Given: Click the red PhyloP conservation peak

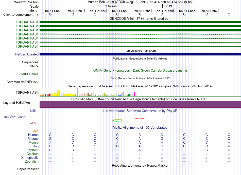Looking at the screenshot, I should [x=140, y=118].
